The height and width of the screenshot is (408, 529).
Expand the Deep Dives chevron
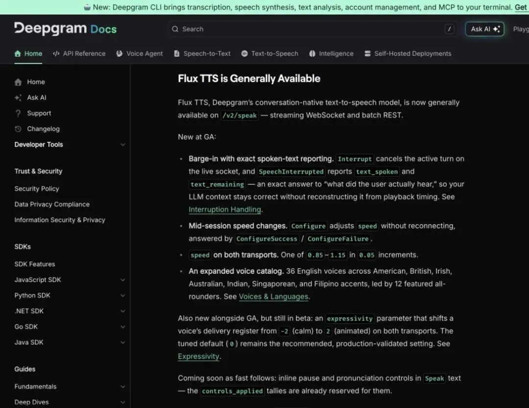coord(123,402)
